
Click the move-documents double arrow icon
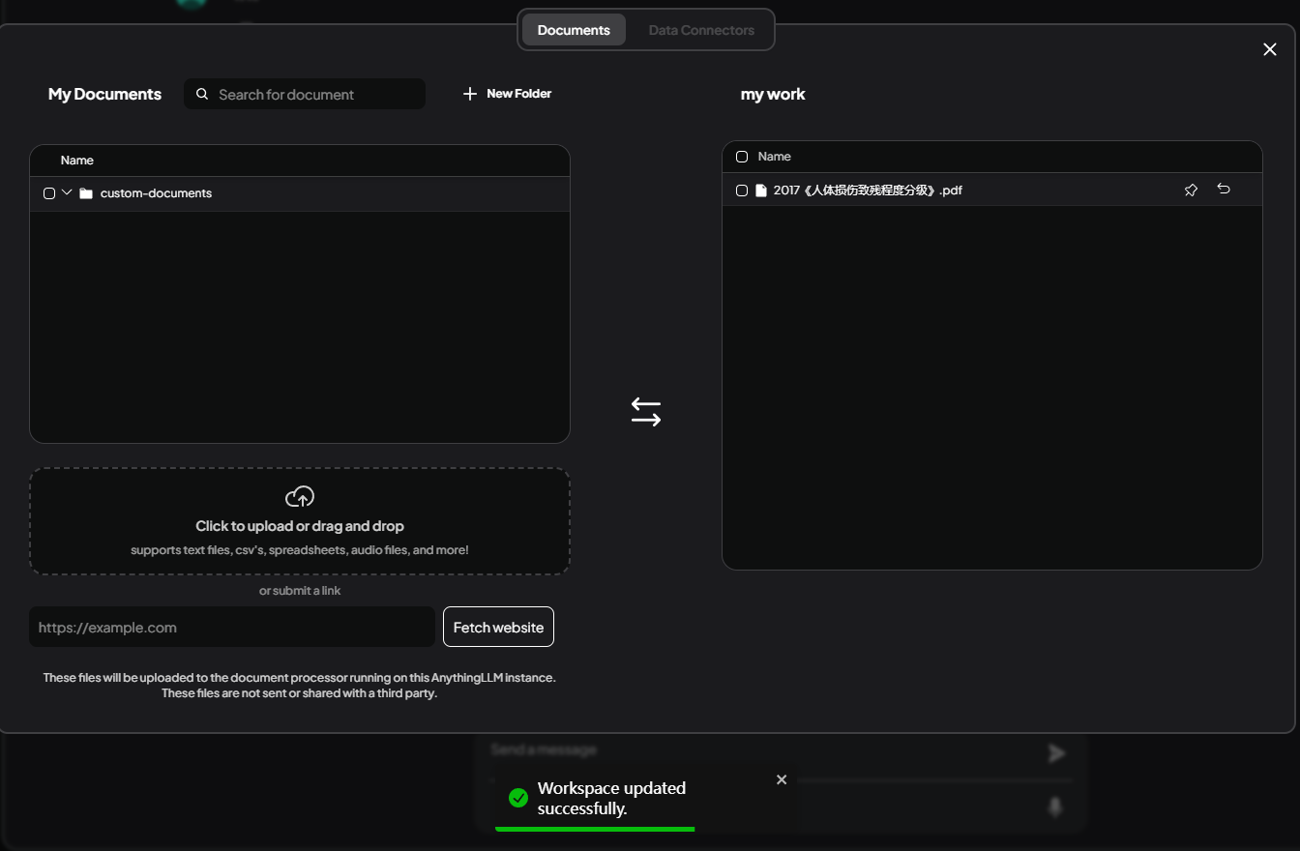coord(646,412)
